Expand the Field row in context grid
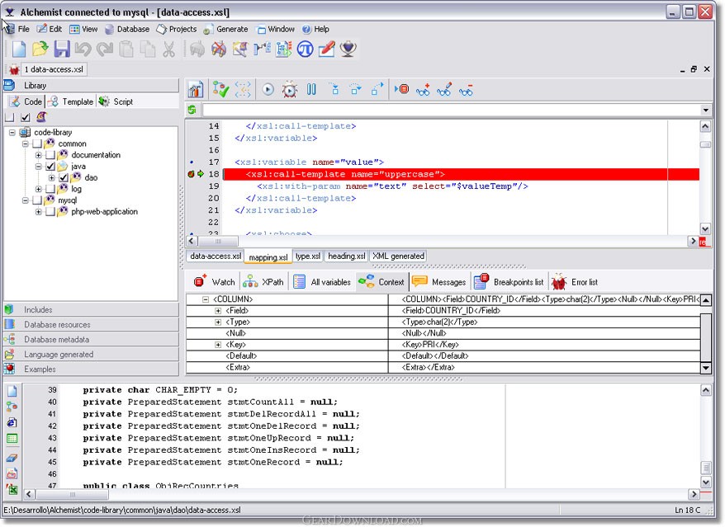725x527 pixels. pyautogui.click(x=218, y=310)
